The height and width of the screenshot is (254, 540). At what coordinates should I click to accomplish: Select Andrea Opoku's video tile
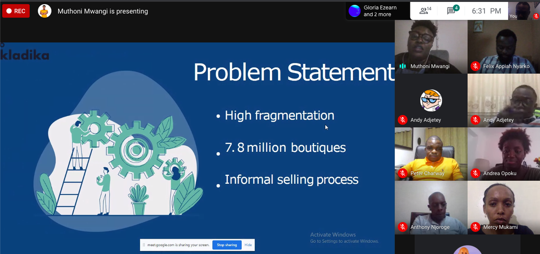tap(504, 154)
